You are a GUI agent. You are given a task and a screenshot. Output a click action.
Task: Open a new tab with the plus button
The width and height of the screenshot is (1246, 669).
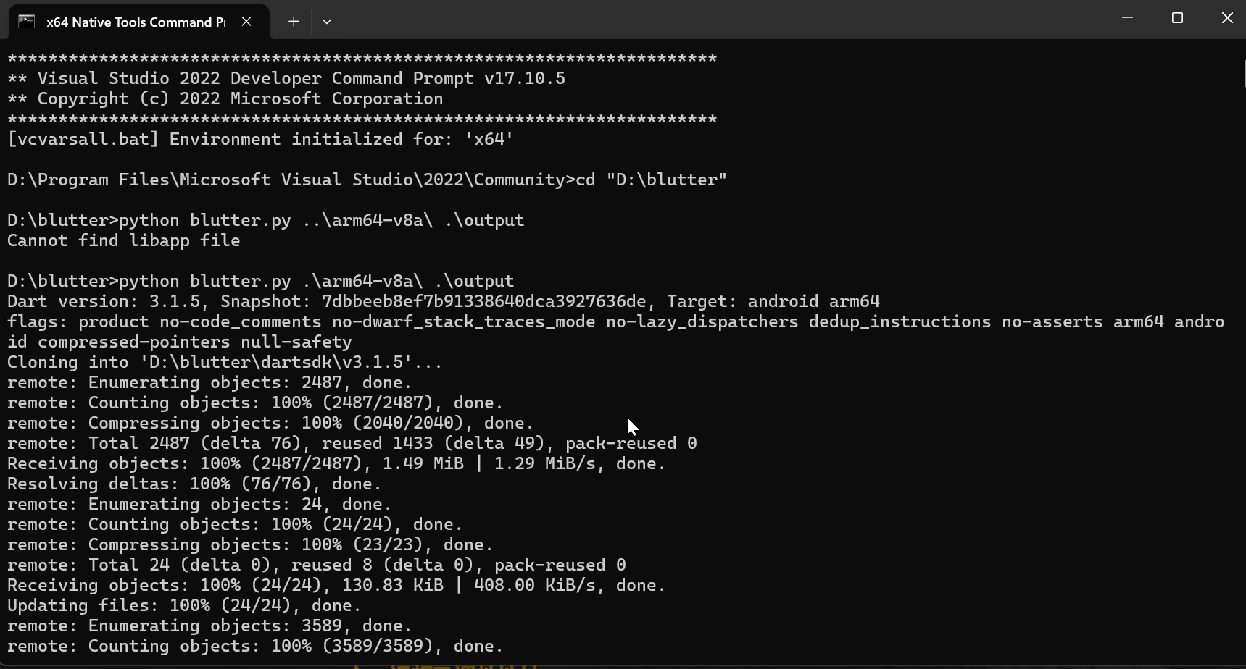tap(294, 22)
